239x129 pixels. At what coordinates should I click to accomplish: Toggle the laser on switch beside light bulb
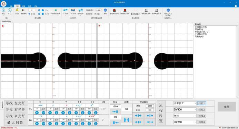pyautogui.click(x=23, y=10)
